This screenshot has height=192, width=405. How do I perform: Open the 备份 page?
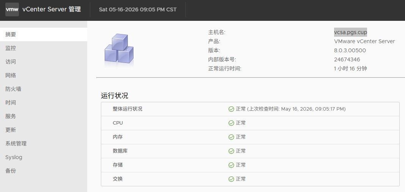pos(43,171)
